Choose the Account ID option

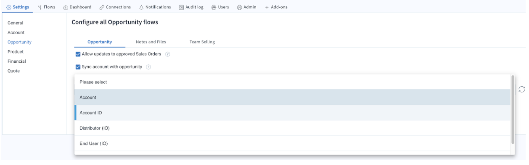pos(292,112)
